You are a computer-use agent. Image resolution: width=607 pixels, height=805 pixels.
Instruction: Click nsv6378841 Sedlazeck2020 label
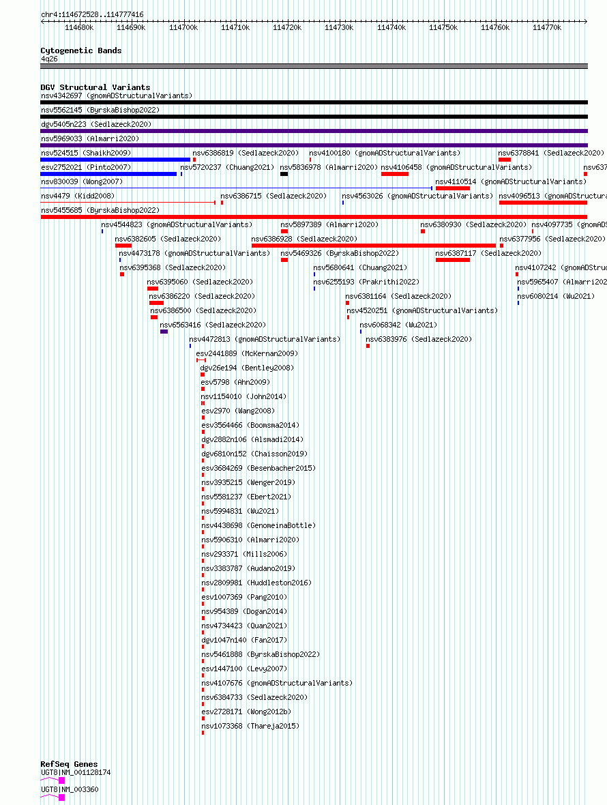pyautogui.click(x=551, y=153)
